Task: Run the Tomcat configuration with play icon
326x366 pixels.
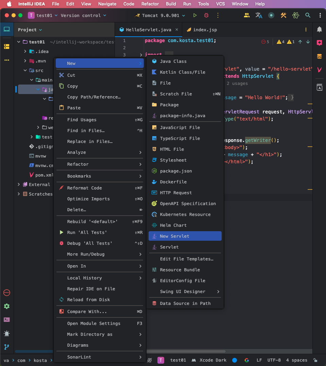Action: coord(195,15)
